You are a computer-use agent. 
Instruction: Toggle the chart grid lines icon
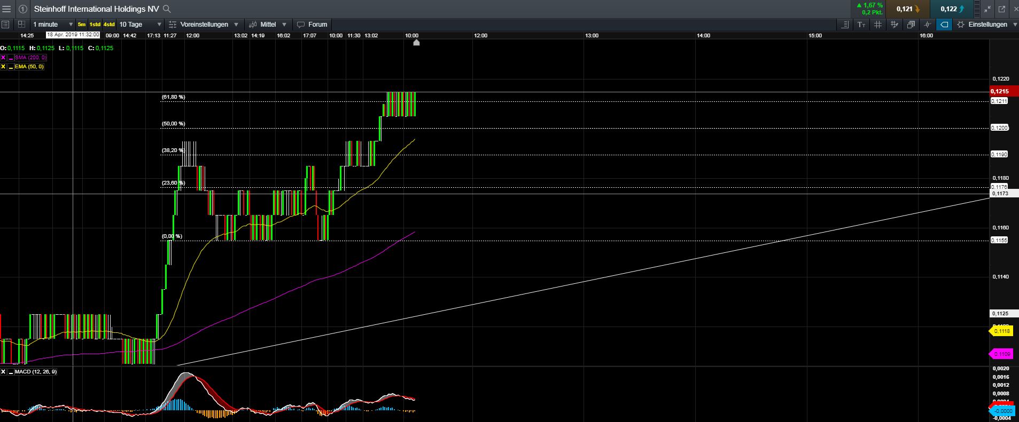coord(878,25)
